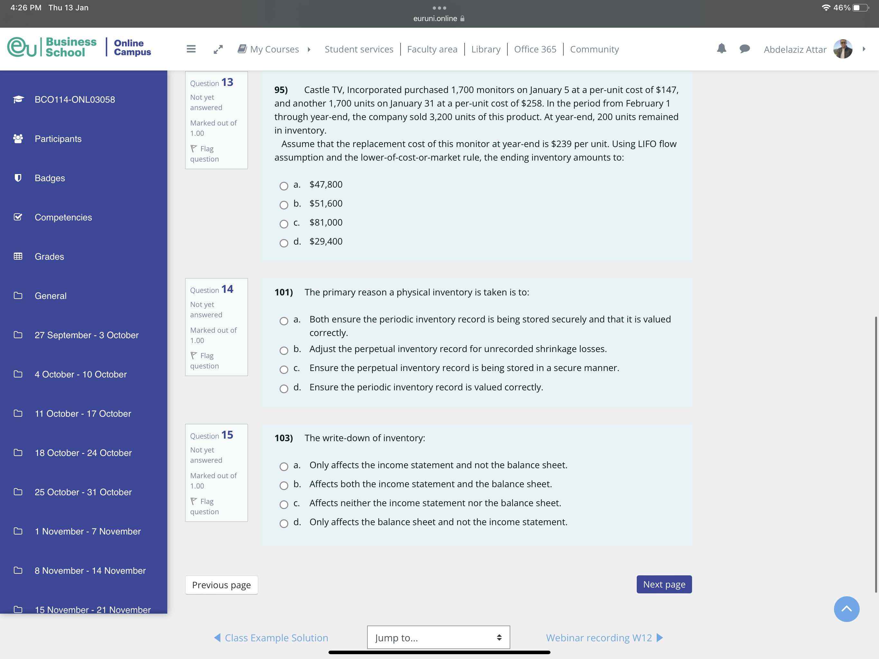Image resolution: width=879 pixels, height=659 pixels.
Task: Expand the My Courses dropdown arrow
Action: coord(309,50)
